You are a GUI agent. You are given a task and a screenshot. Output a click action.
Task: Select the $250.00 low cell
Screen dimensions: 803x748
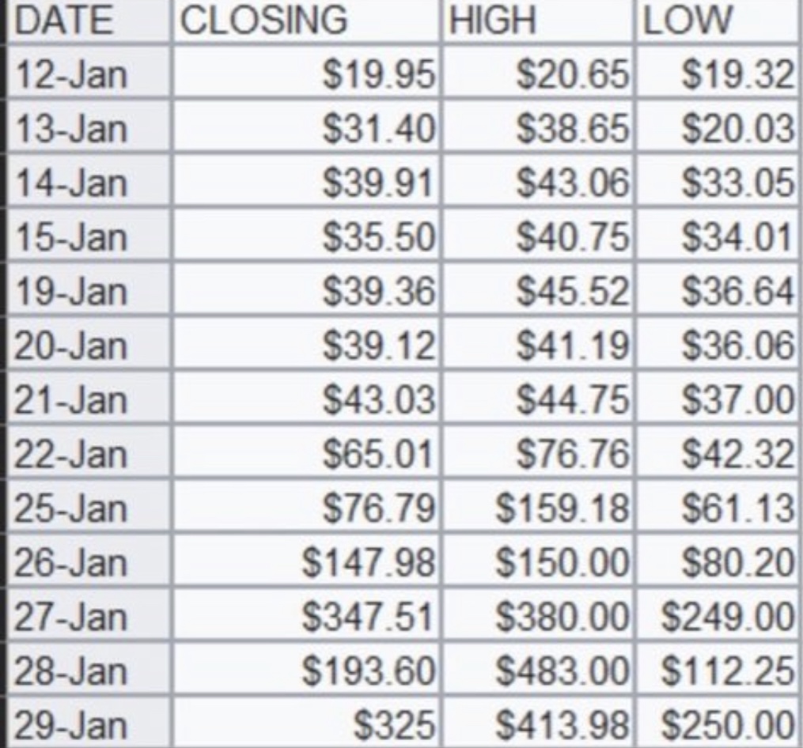pos(726,724)
